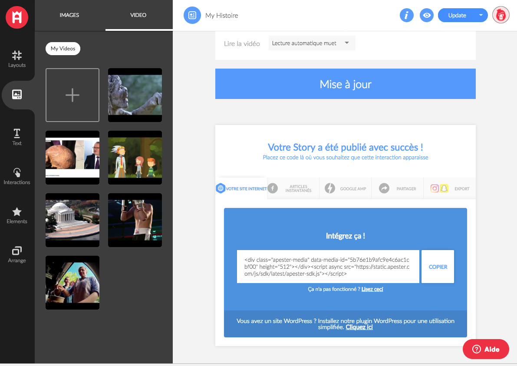Click the Votre Story a été publié heading
This screenshot has width=517, height=366.
(346, 147)
